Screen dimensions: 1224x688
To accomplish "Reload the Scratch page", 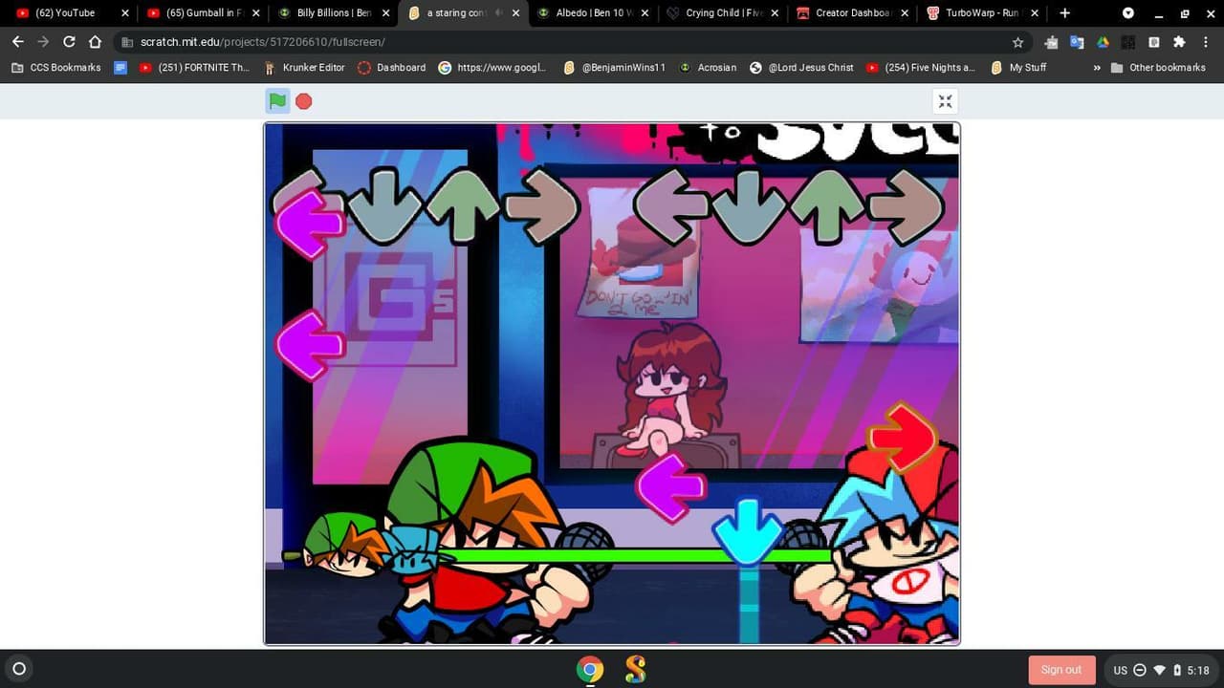I will click(69, 42).
